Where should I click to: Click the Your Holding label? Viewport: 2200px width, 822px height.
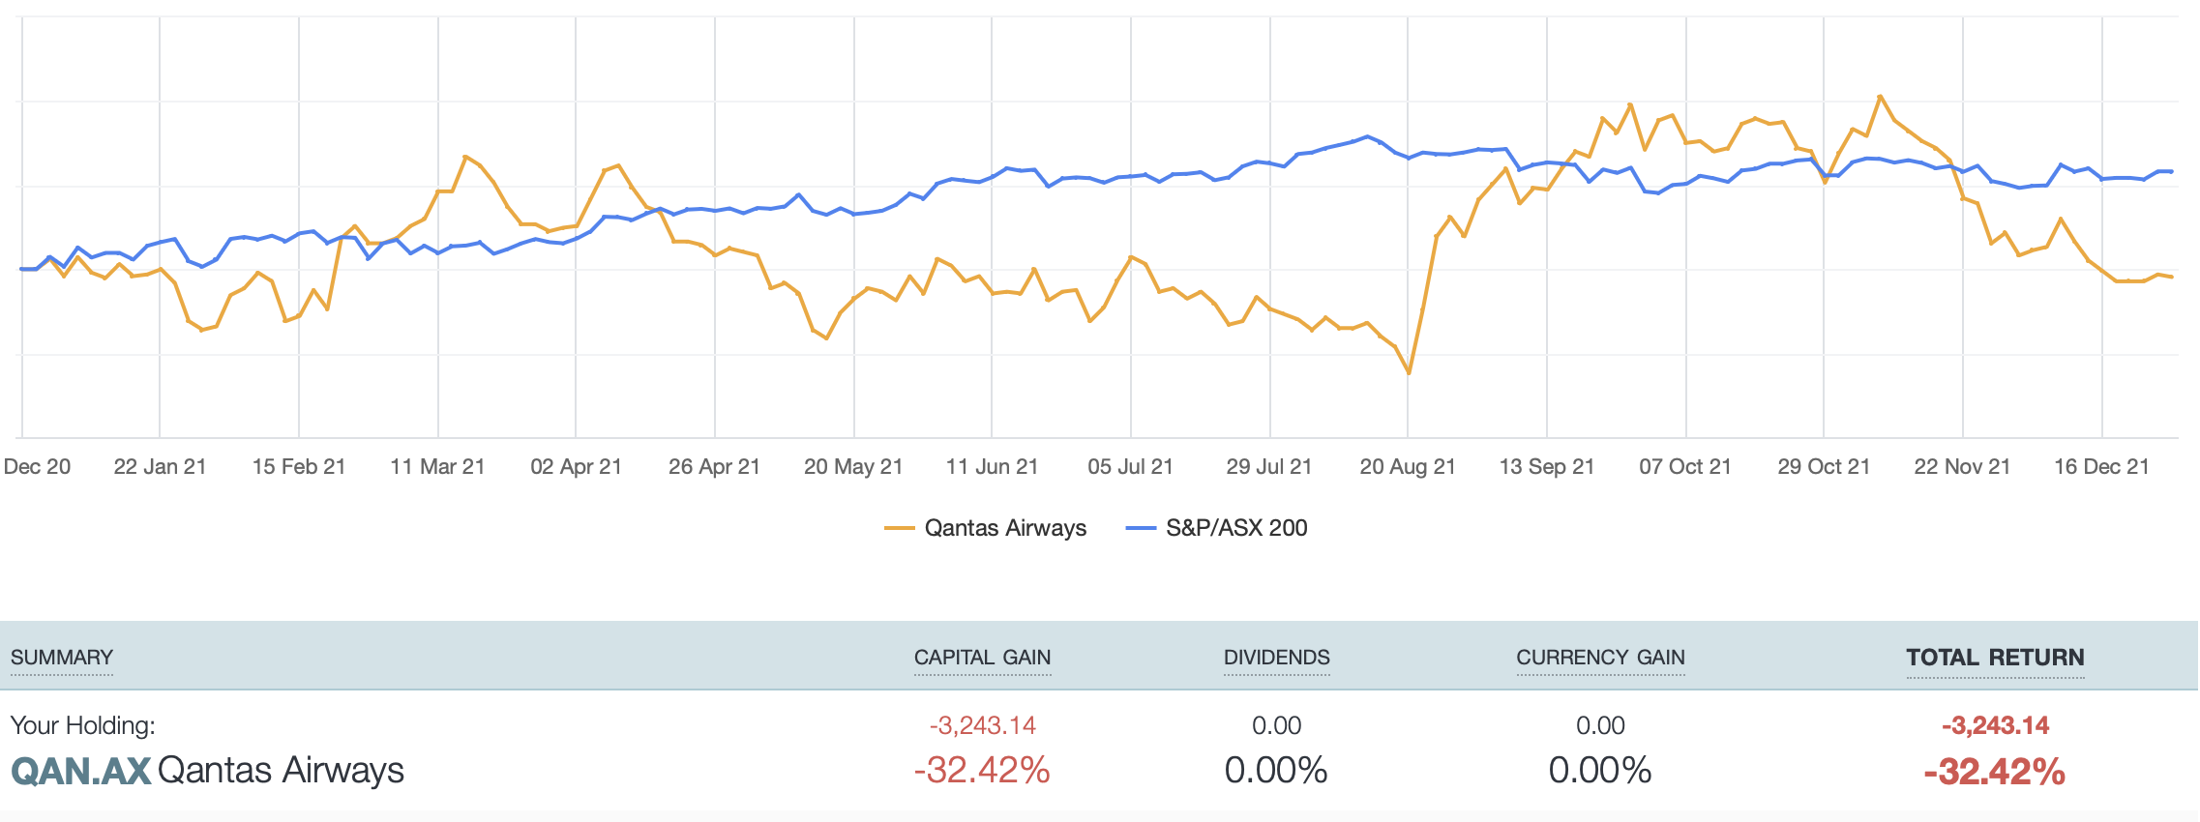(x=82, y=725)
